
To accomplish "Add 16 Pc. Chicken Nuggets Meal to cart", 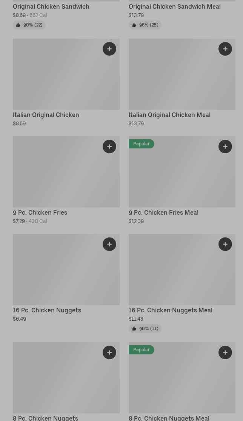I will pyautogui.click(x=225, y=244).
